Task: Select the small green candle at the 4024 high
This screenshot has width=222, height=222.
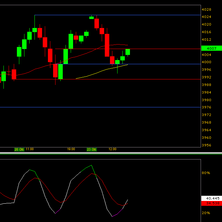Action: coord(91,18)
